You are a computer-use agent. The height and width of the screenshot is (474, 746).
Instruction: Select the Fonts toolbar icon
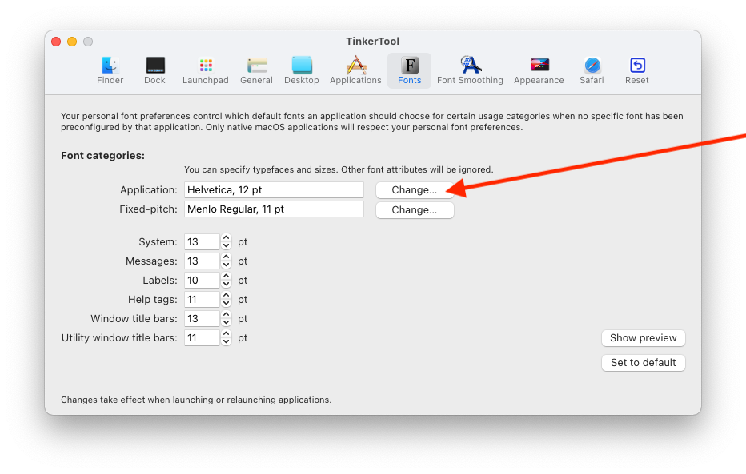409,70
